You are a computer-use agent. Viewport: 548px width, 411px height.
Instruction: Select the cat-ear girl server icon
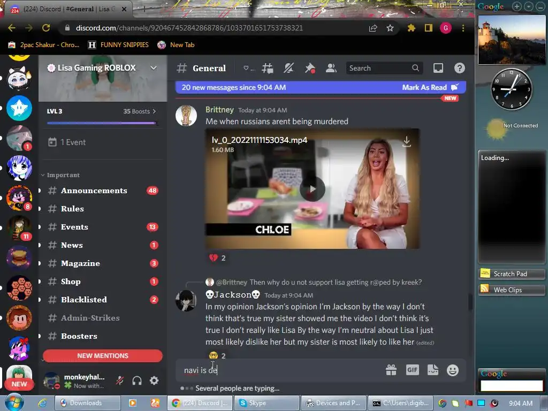tap(19, 78)
